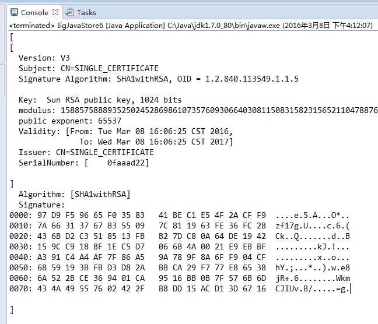The image size is (378, 324).
Task: Click the Version: V3 output line
Action: click(44, 58)
